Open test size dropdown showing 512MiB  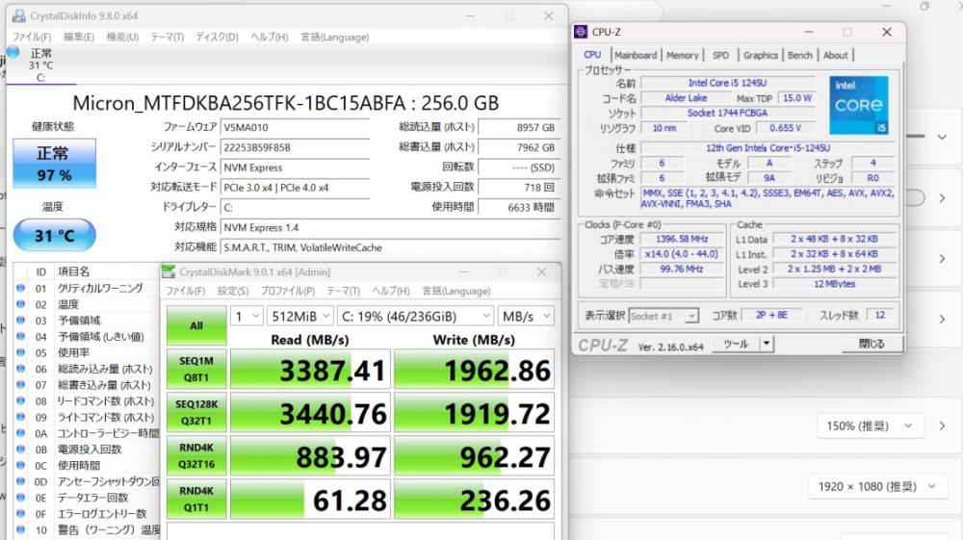pyautogui.click(x=300, y=317)
